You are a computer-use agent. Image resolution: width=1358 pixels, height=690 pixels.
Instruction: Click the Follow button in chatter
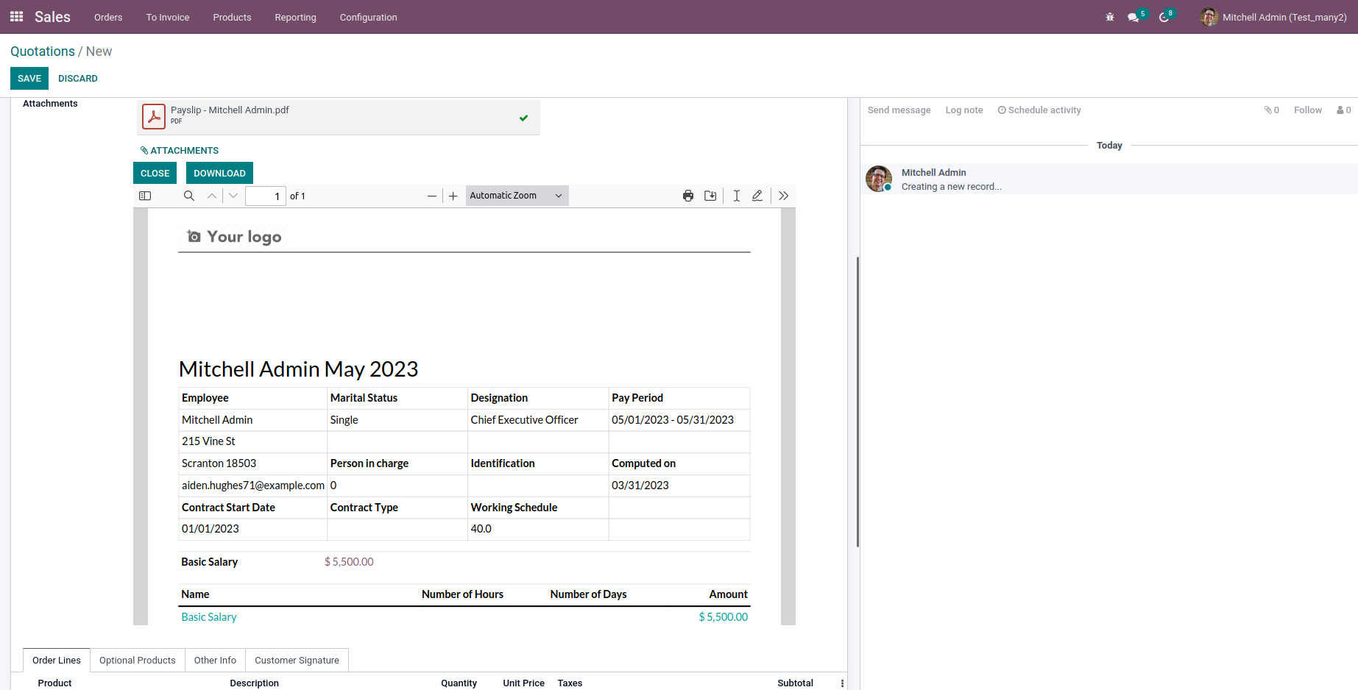point(1307,110)
